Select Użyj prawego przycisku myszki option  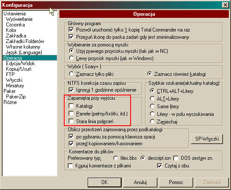tap(71, 51)
